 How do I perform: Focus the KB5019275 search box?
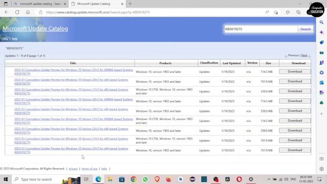pos(261,29)
